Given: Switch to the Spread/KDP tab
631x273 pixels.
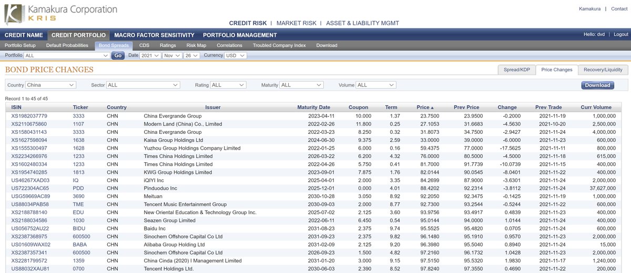Looking at the screenshot, I should click(x=516, y=70).
